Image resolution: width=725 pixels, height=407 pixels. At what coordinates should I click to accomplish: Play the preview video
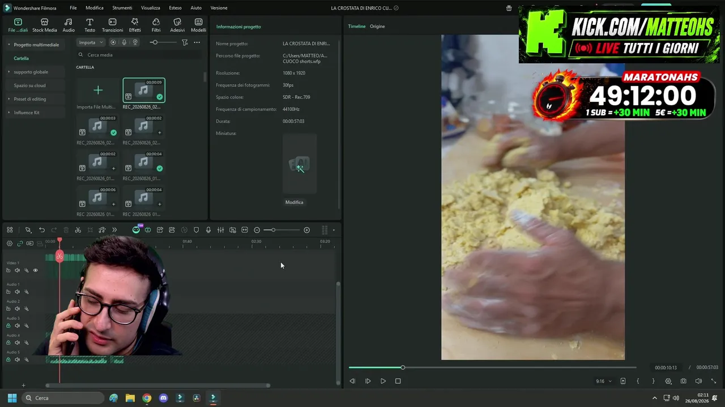(383, 381)
